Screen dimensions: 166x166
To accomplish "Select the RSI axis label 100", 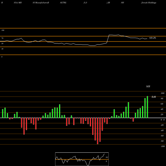I will (x=3, y=30).
